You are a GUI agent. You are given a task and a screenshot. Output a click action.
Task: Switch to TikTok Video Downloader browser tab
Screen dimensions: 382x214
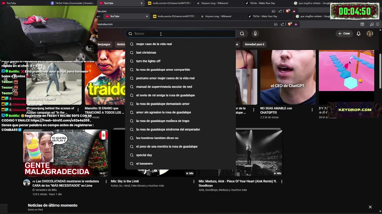pyautogui.click(x=72, y=3)
